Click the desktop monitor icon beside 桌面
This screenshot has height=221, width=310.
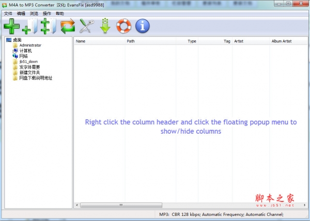click(x=9, y=40)
